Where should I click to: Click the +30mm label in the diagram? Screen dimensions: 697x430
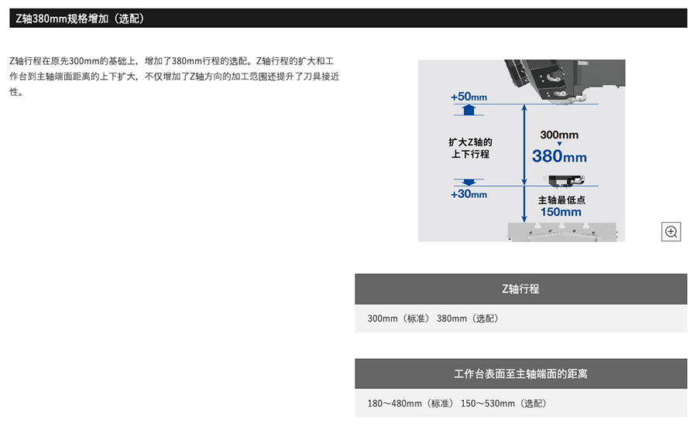pyautogui.click(x=469, y=194)
